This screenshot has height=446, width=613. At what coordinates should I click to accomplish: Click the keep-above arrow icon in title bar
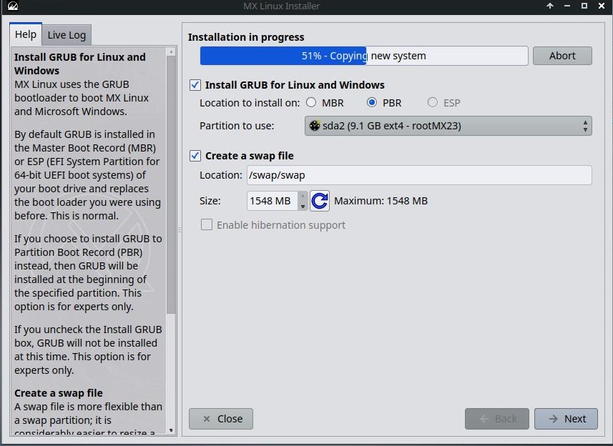[550, 6]
